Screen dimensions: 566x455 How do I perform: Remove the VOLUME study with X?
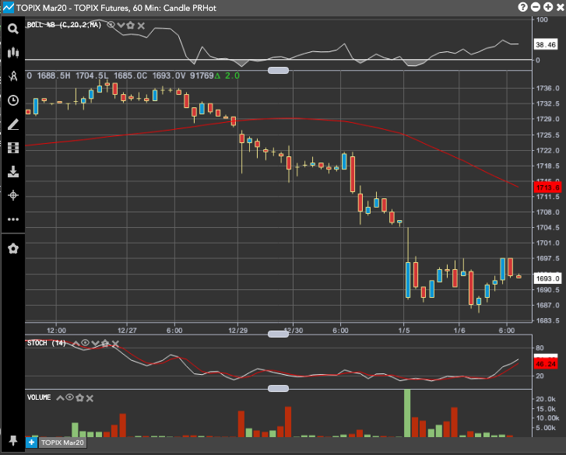click(x=90, y=398)
